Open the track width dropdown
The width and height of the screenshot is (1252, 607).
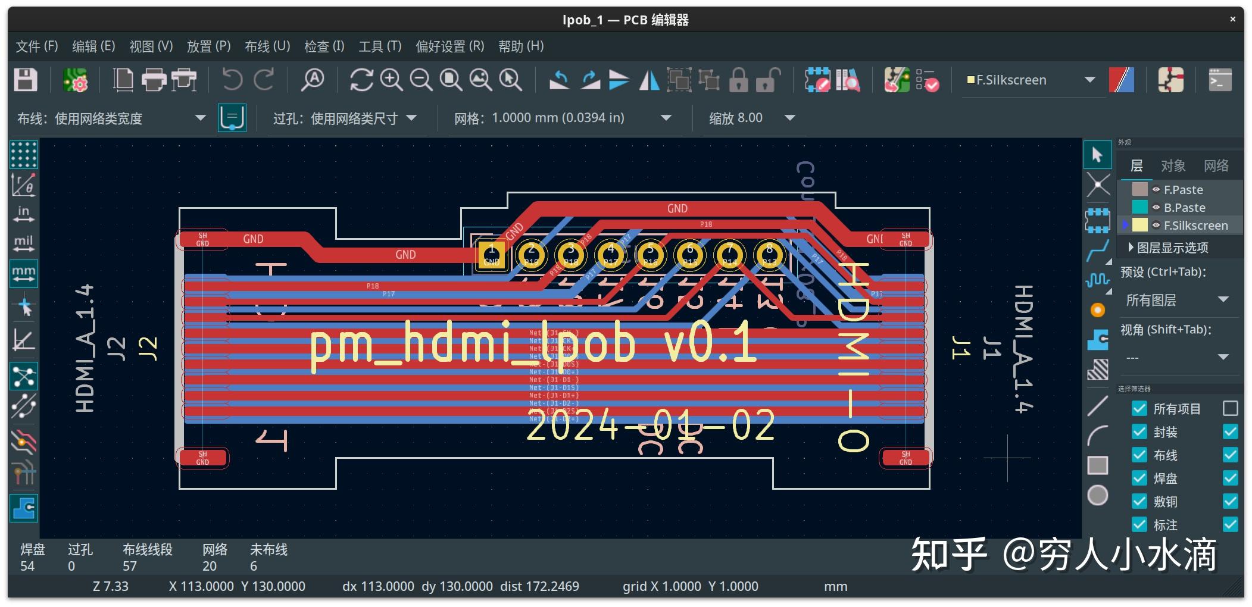click(201, 117)
